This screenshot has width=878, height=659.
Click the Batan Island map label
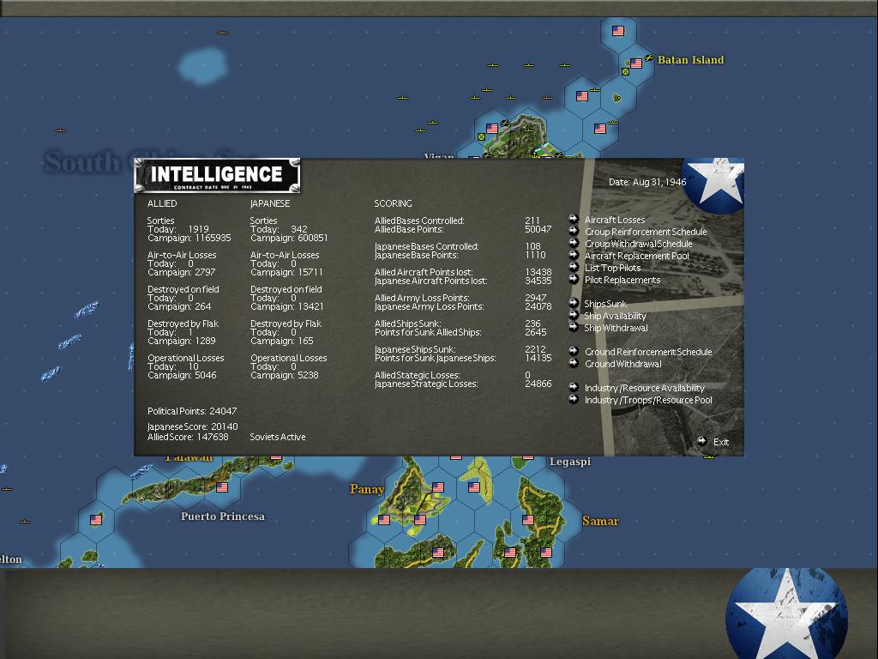pyautogui.click(x=690, y=60)
